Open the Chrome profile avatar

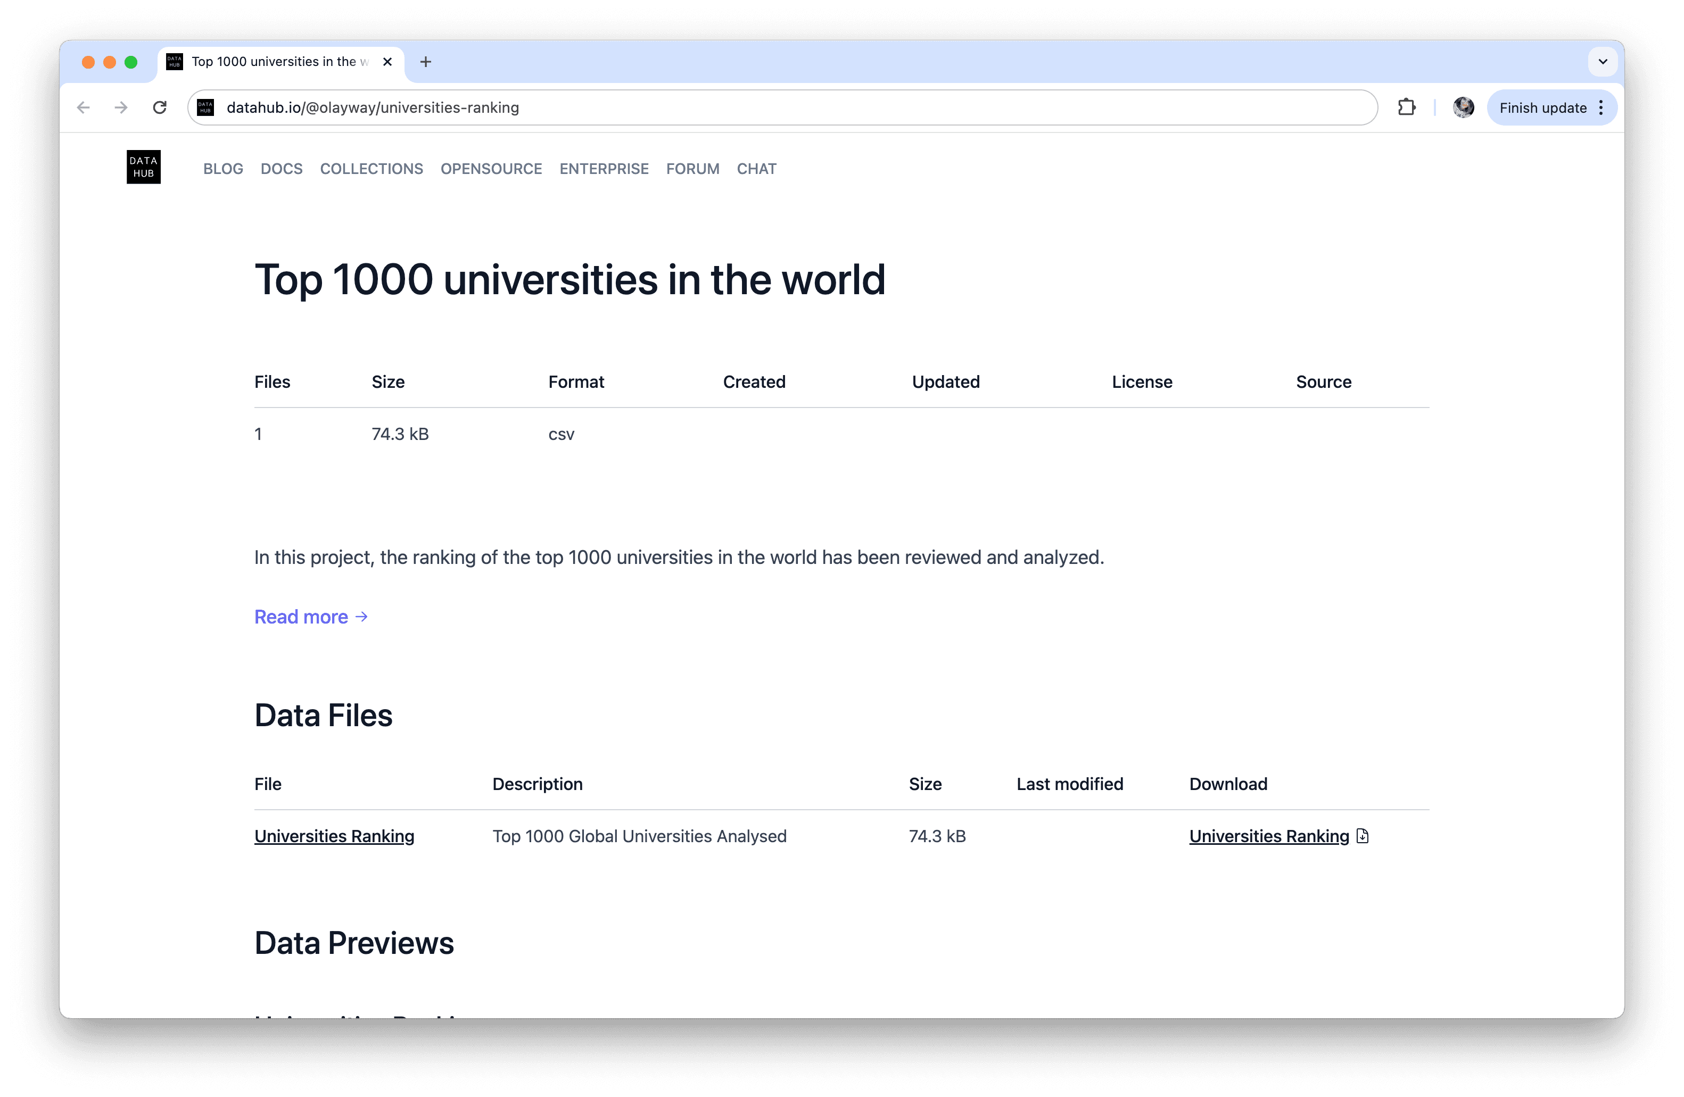(x=1463, y=107)
